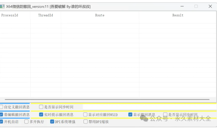Minimize the X64微信防撤回 window
Viewport: 217px width, 128px height.
pos(182,6)
